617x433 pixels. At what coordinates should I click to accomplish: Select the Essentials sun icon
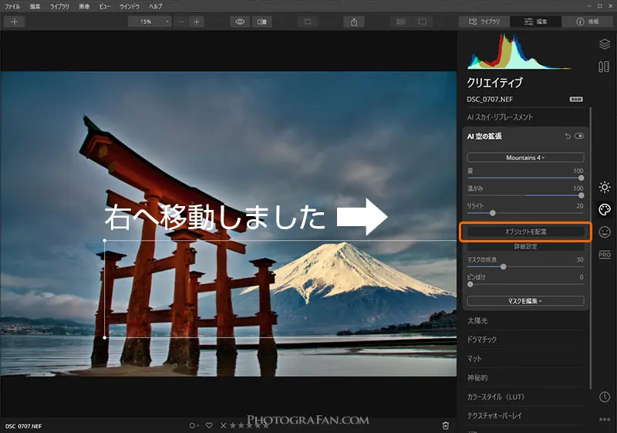pyautogui.click(x=605, y=187)
